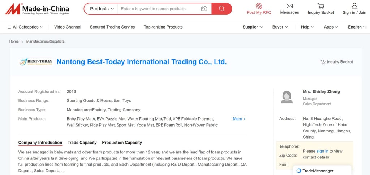Expand the All Categories menu
The image size is (370, 175).
(x=25, y=27)
